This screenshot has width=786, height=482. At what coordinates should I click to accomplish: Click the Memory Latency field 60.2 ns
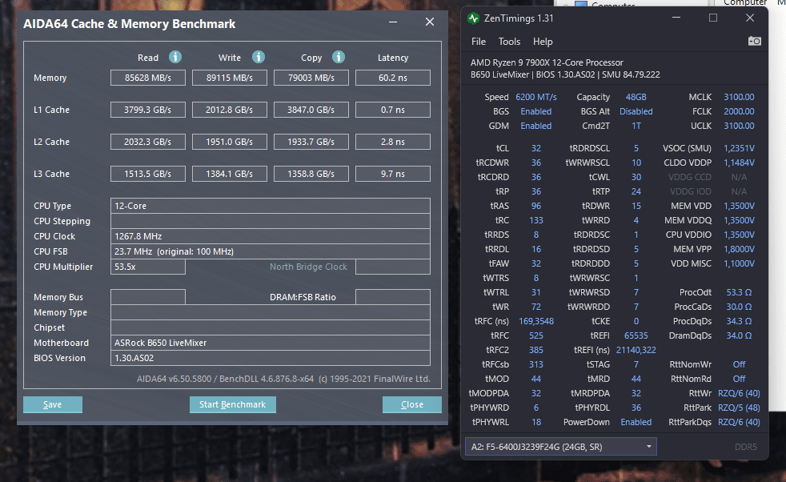(393, 78)
